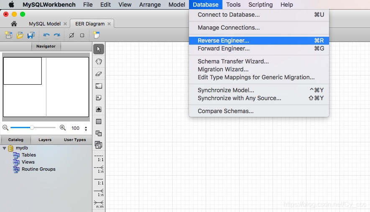The image size is (370, 212).
Task: Open Schema Transfer Wizard
Action: click(x=259, y=61)
